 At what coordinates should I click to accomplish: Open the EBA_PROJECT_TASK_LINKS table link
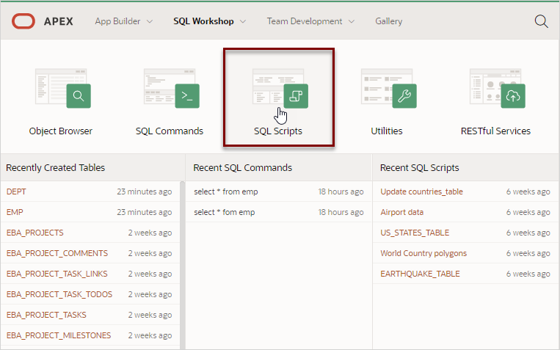point(57,274)
